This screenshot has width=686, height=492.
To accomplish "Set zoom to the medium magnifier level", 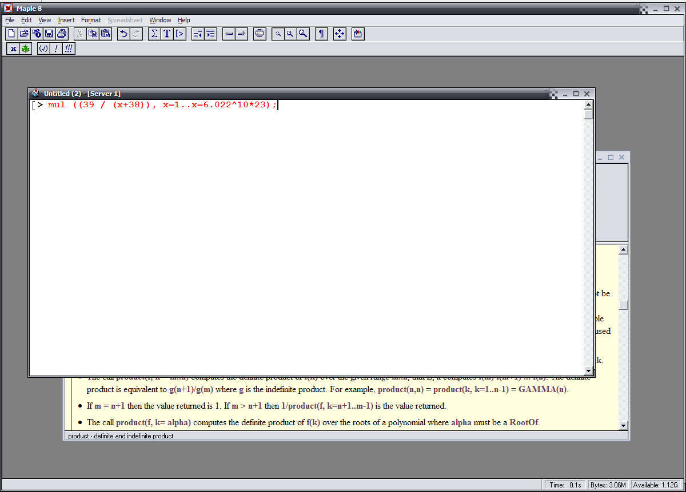I will point(290,34).
